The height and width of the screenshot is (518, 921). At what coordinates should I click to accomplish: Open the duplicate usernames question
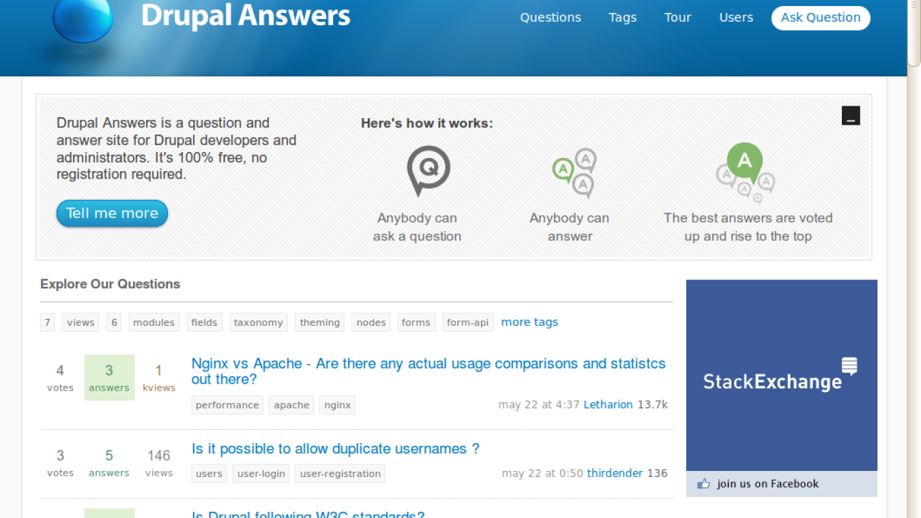(336, 448)
